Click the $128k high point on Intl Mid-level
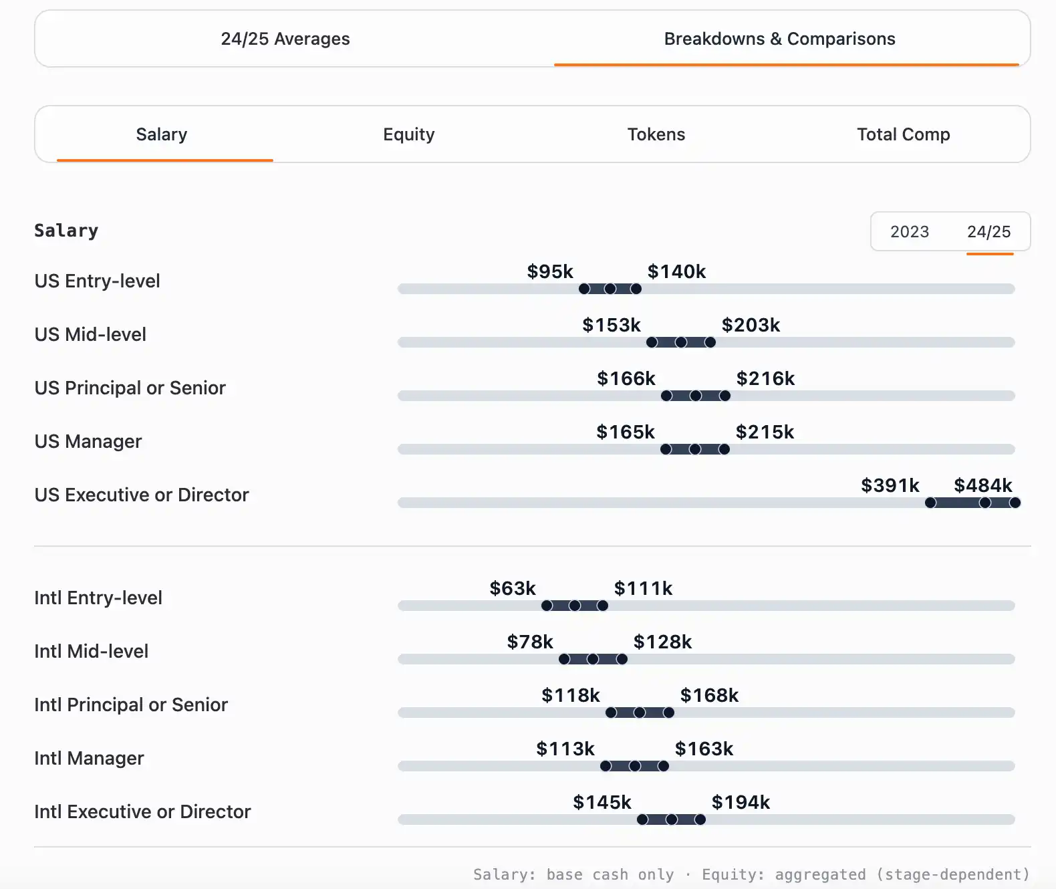The width and height of the screenshot is (1056, 889). click(x=622, y=659)
